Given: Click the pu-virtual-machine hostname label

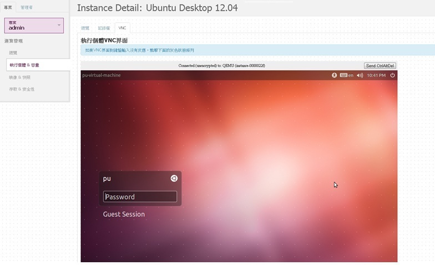Looking at the screenshot, I should pyautogui.click(x=101, y=75).
